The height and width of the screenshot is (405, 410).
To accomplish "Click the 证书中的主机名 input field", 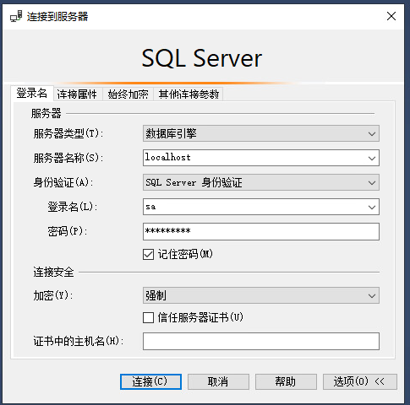I will click(261, 341).
